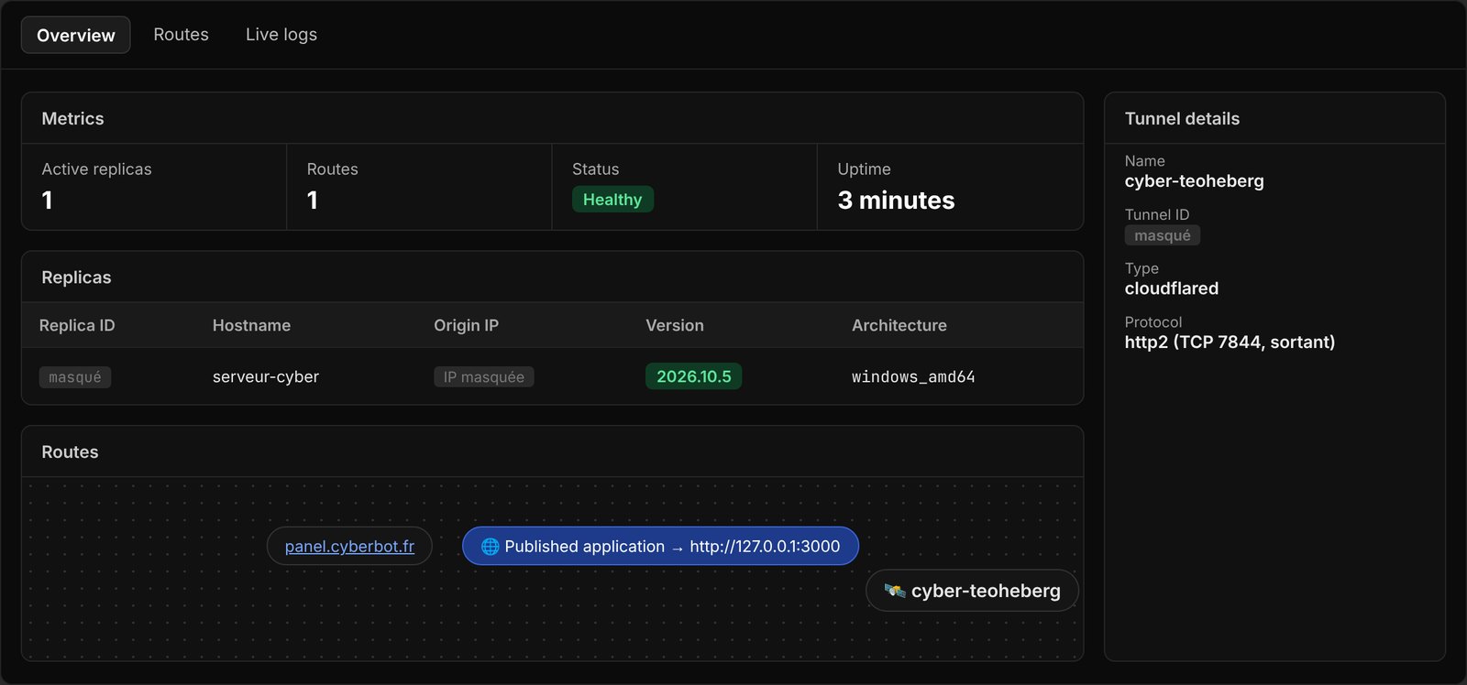
Task: Click the tunnel name cyber-teoheberg in Tunnel details
Action: (x=1195, y=181)
